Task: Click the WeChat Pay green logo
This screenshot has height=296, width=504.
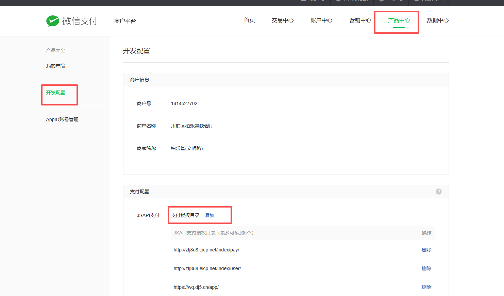Action: [x=53, y=21]
